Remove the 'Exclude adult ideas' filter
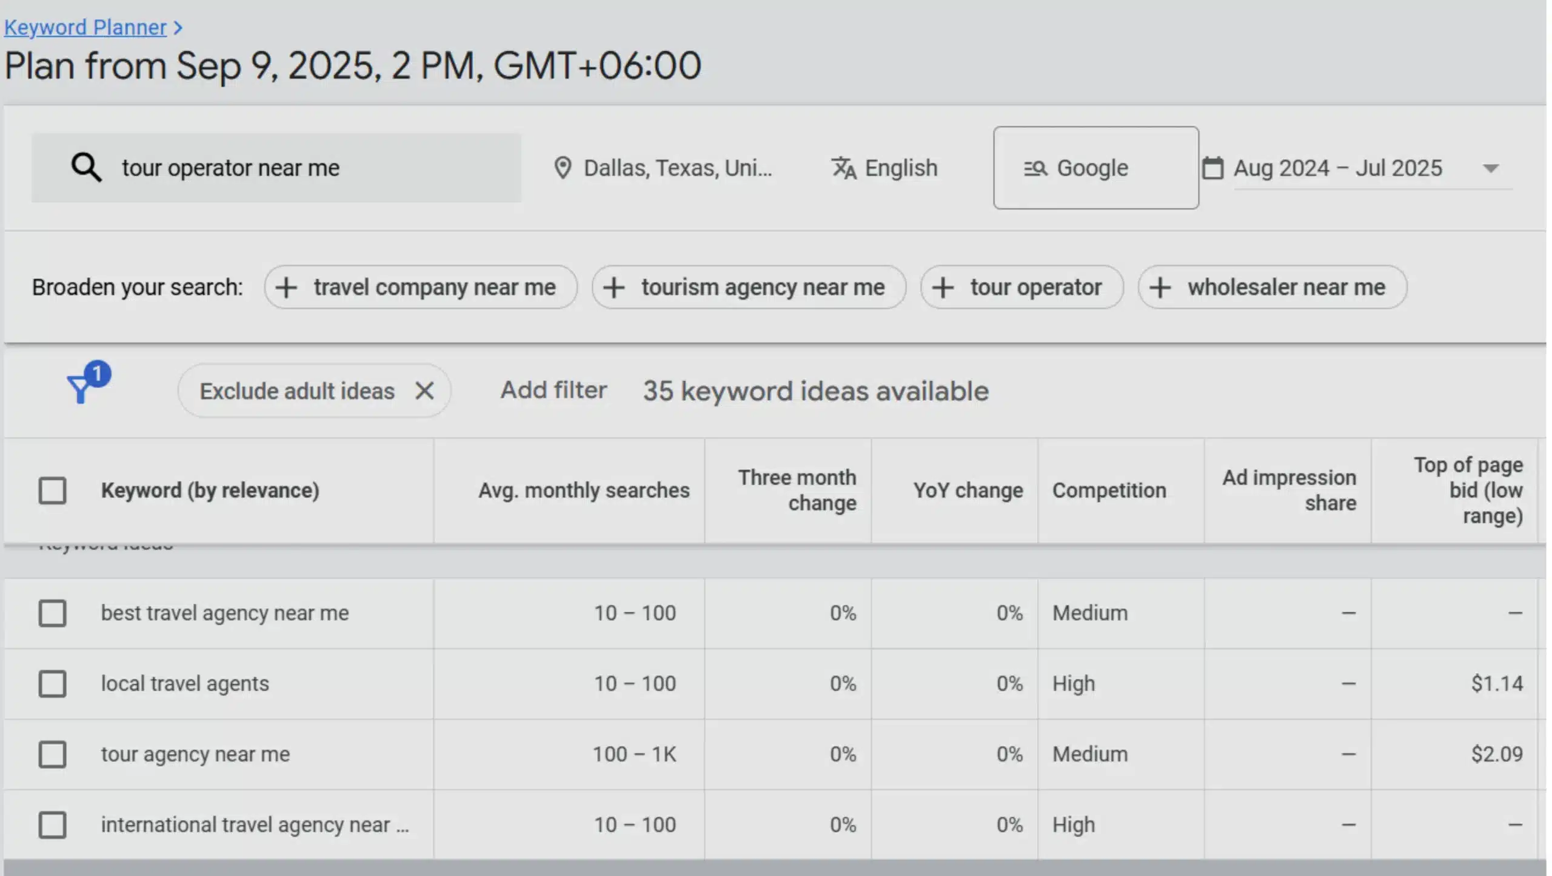Viewport: 1552px width, 876px height. pyautogui.click(x=424, y=390)
